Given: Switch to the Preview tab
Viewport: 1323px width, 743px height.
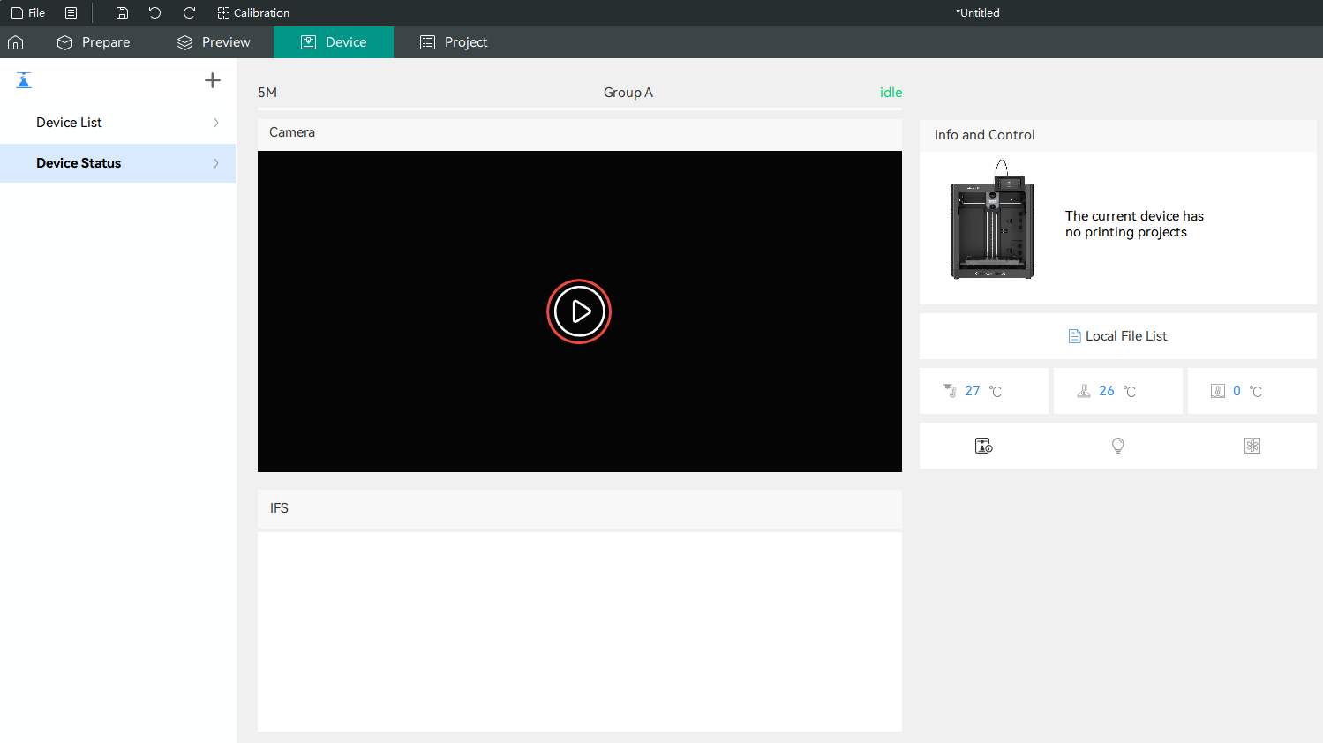Looking at the screenshot, I should (x=214, y=42).
